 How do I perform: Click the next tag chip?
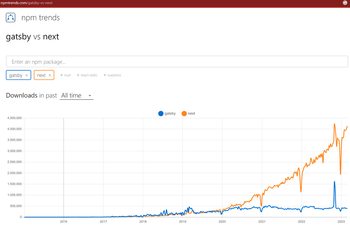point(41,75)
